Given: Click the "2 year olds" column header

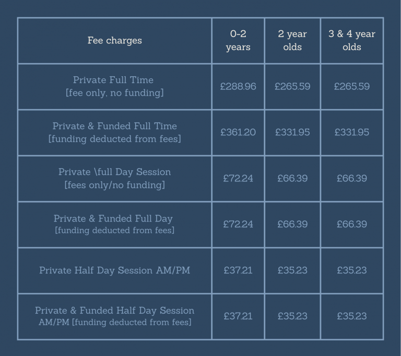Looking at the screenshot, I should click(x=292, y=40).
